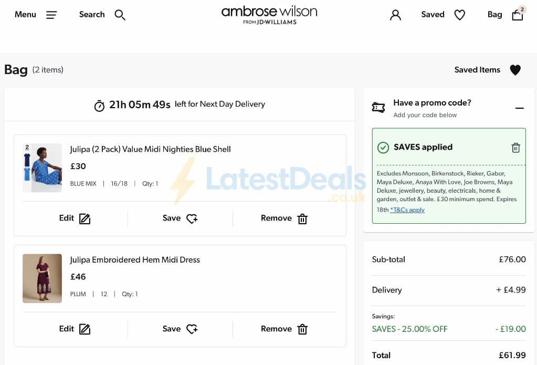Delete the SAVES promo code with trash icon

(515, 148)
